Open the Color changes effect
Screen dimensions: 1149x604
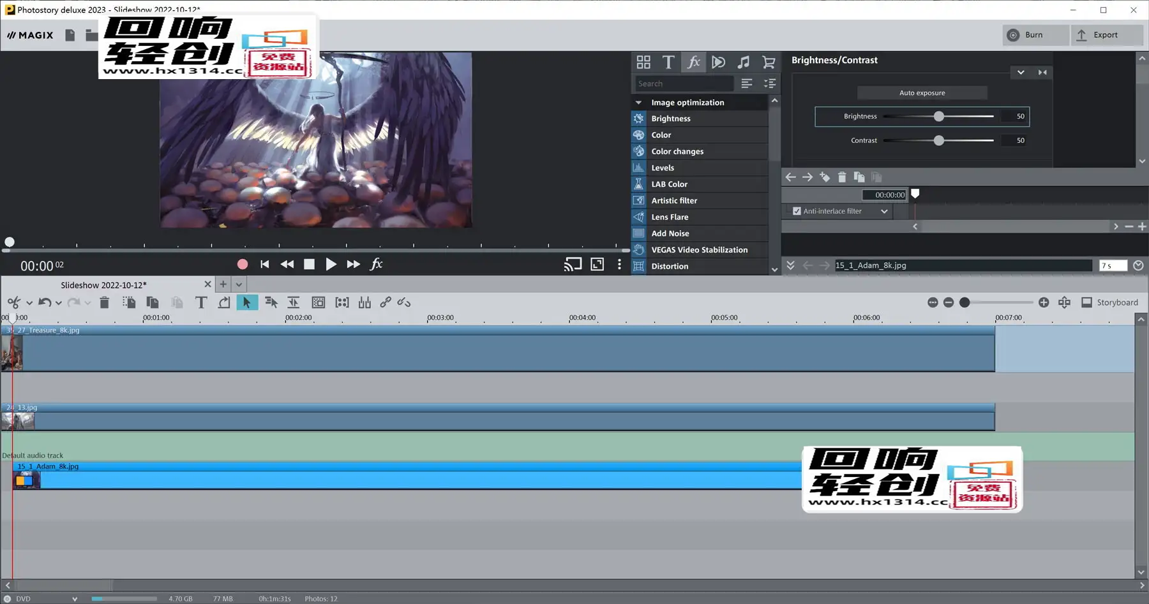pos(700,151)
